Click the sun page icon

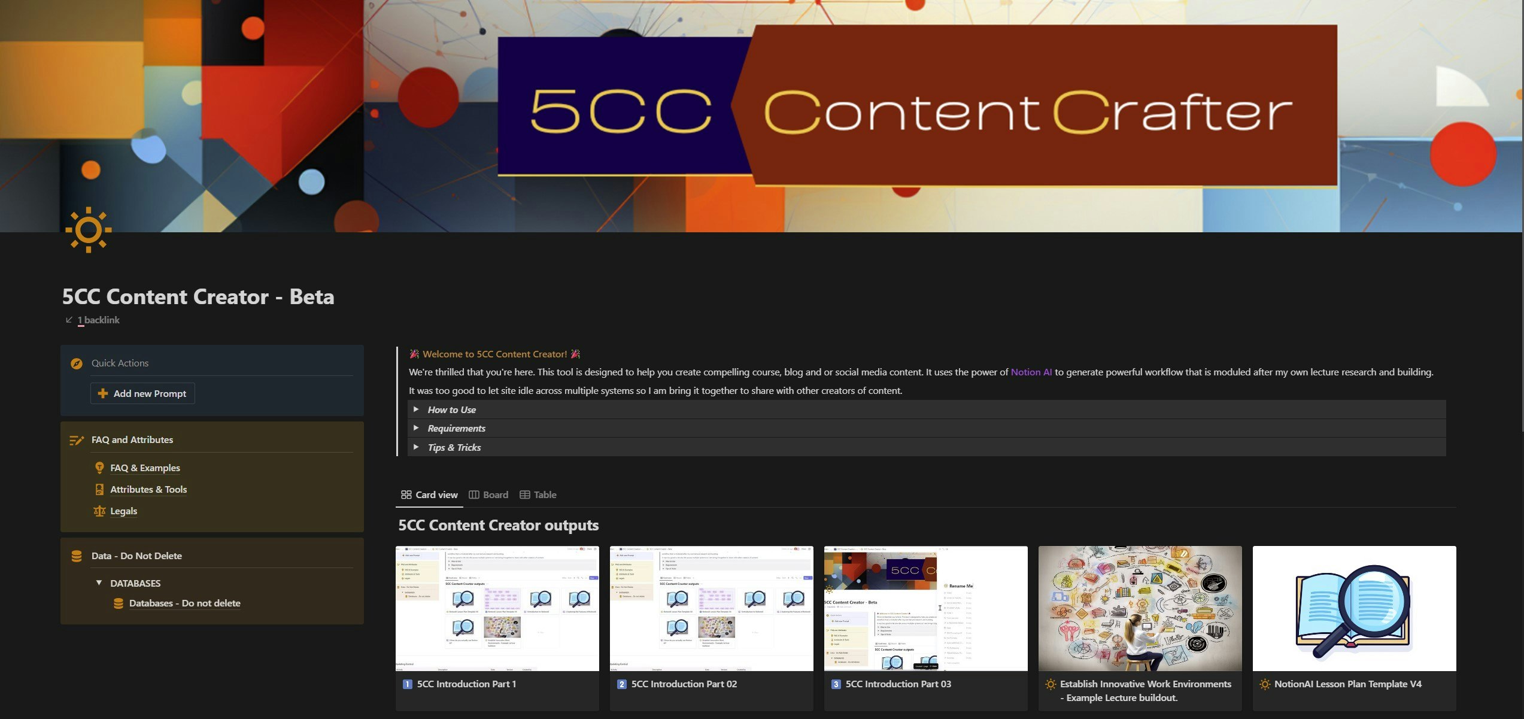click(x=89, y=230)
